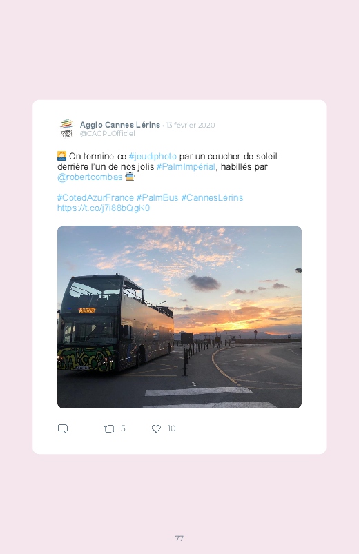Click the Agglo Cannes Lérins profile avatar

pyautogui.click(x=66, y=128)
